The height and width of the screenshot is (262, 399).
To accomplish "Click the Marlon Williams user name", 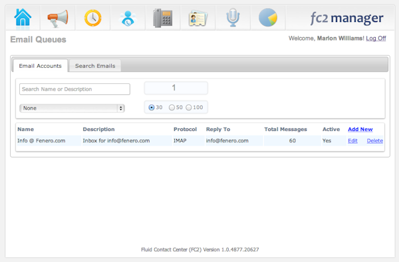I will point(340,39).
